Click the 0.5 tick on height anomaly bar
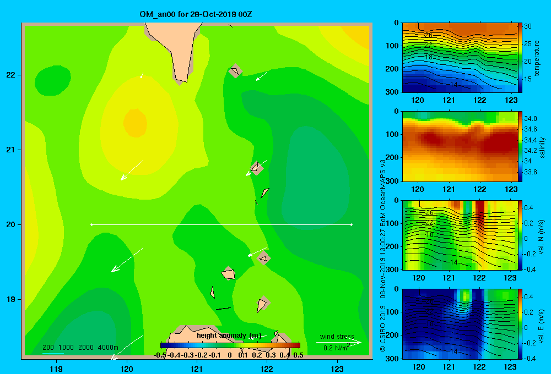This screenshot has width=551, height=374. [x=298, y=355]
